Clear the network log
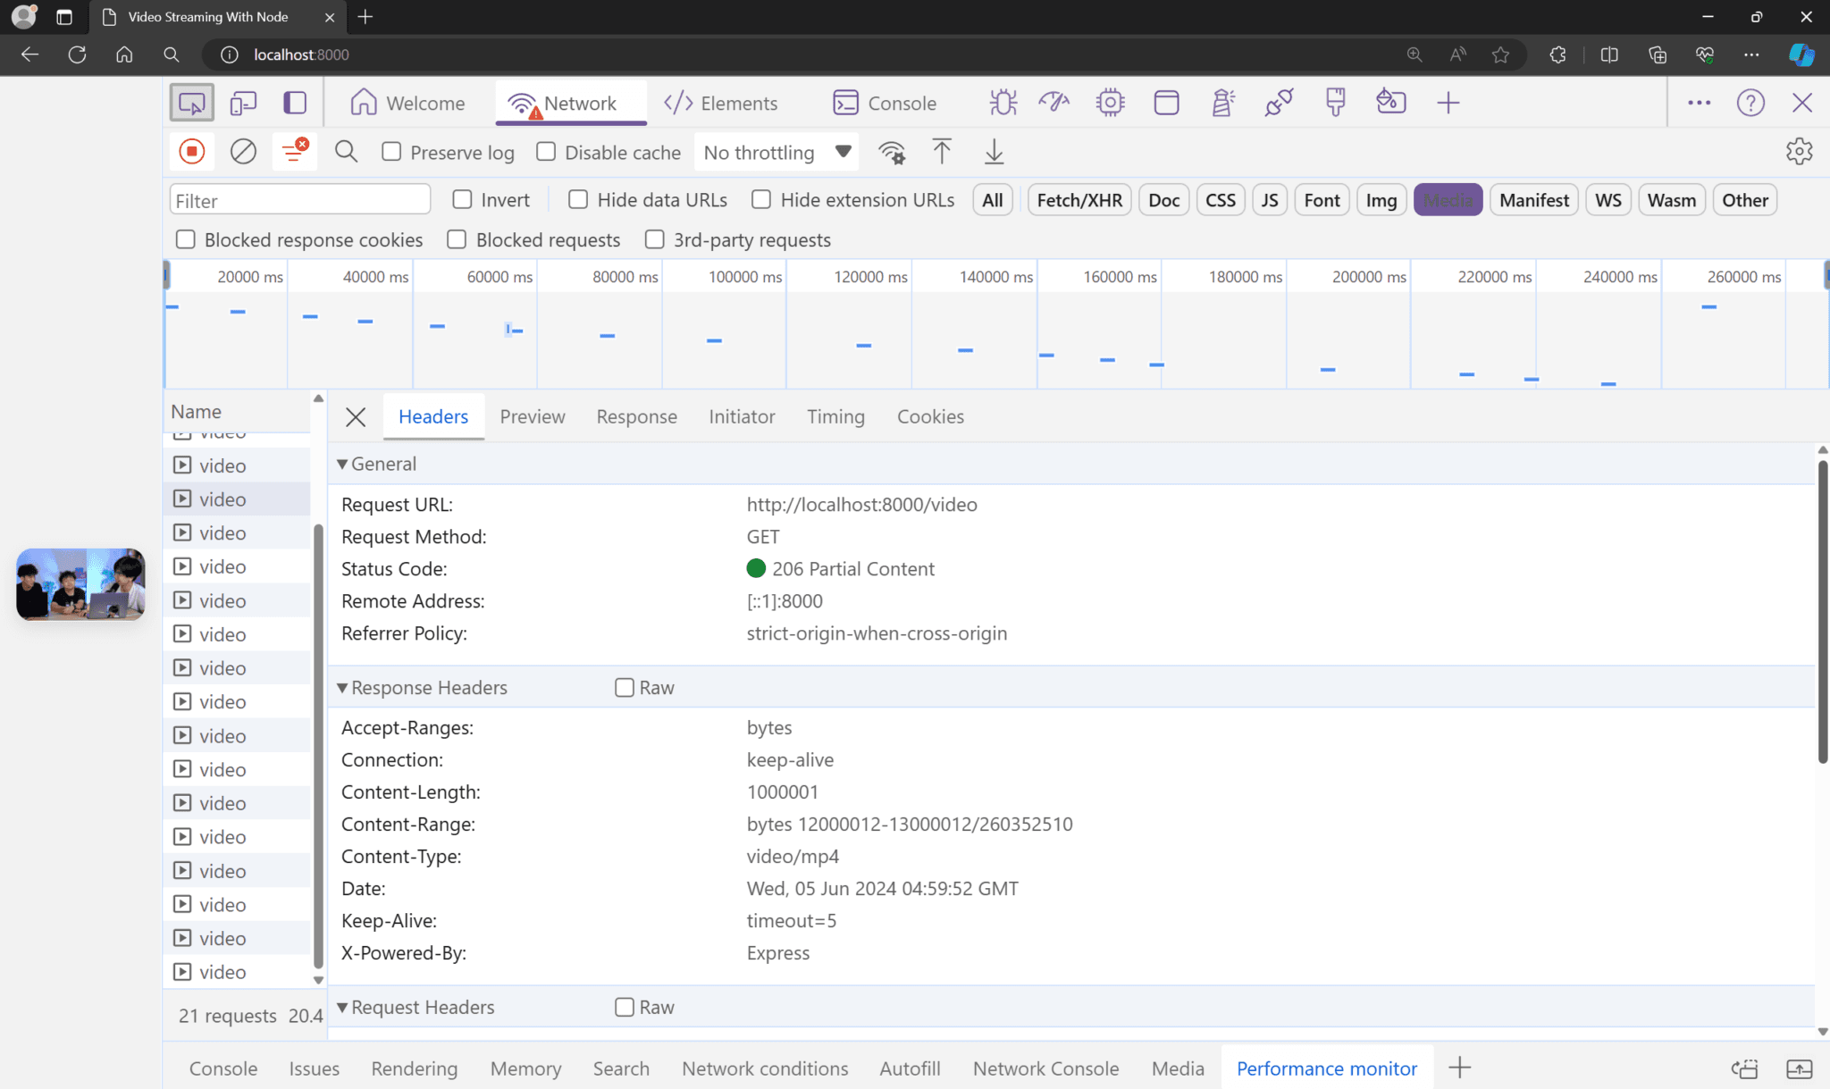Image resolution: width=1830 pixels, height=1089 pixels. tap(243, 152)
